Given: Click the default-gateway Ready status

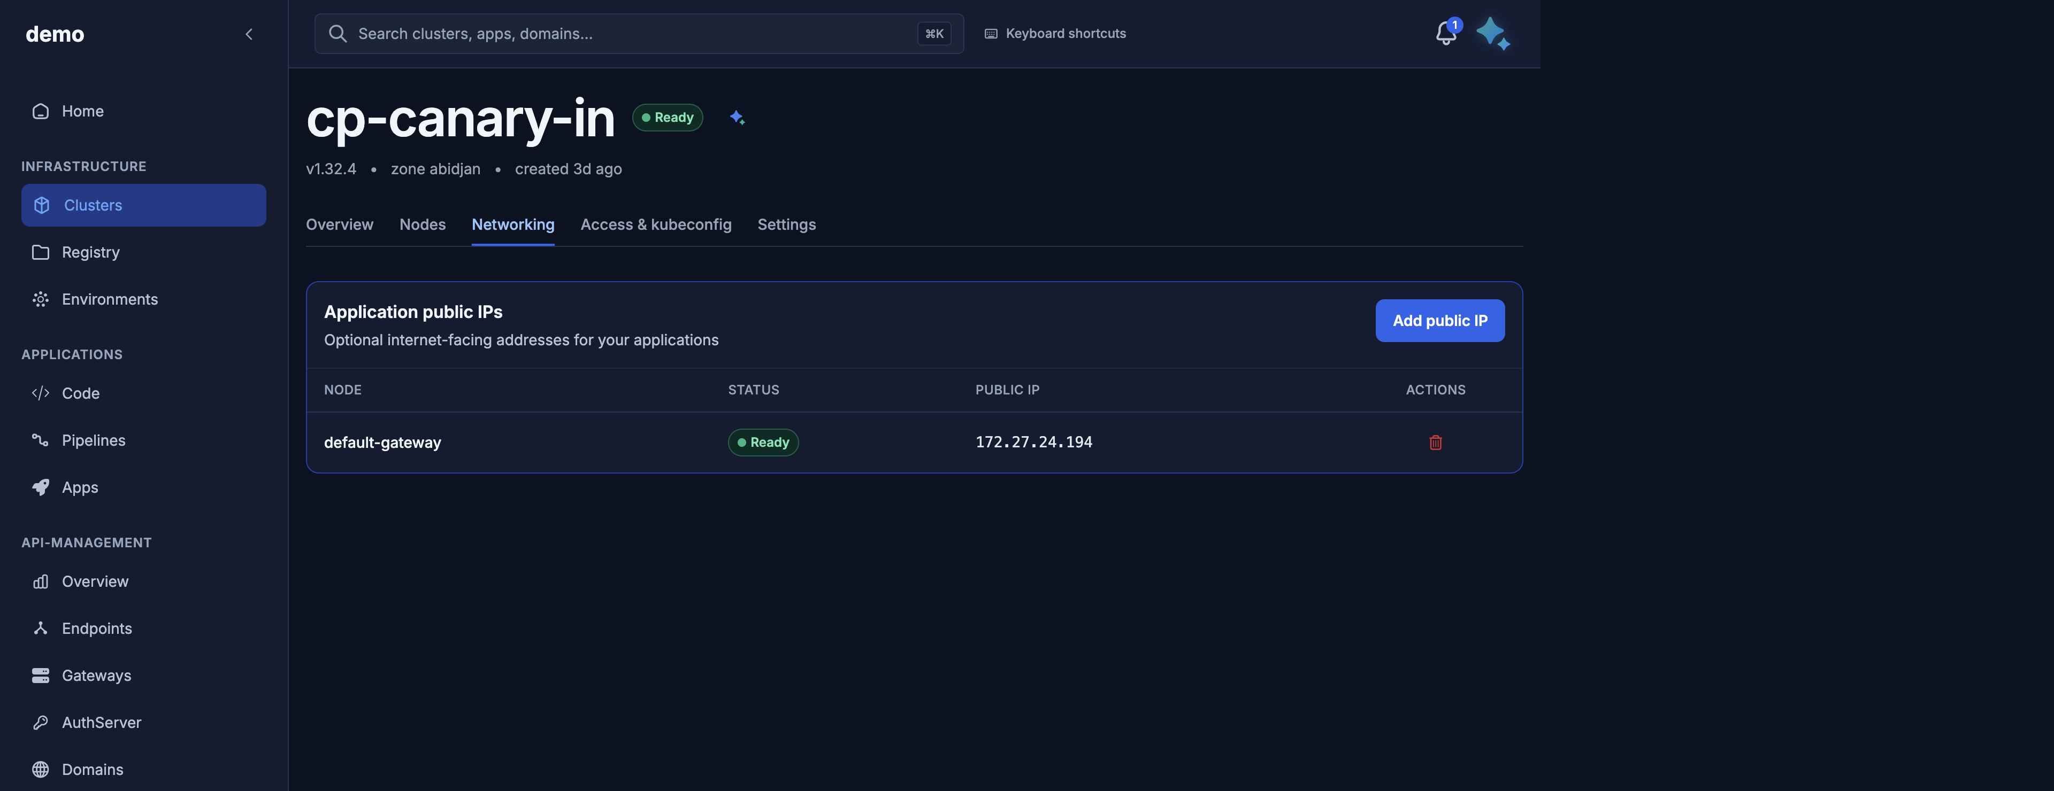Looking at the screenshot, I should (763, 443).
